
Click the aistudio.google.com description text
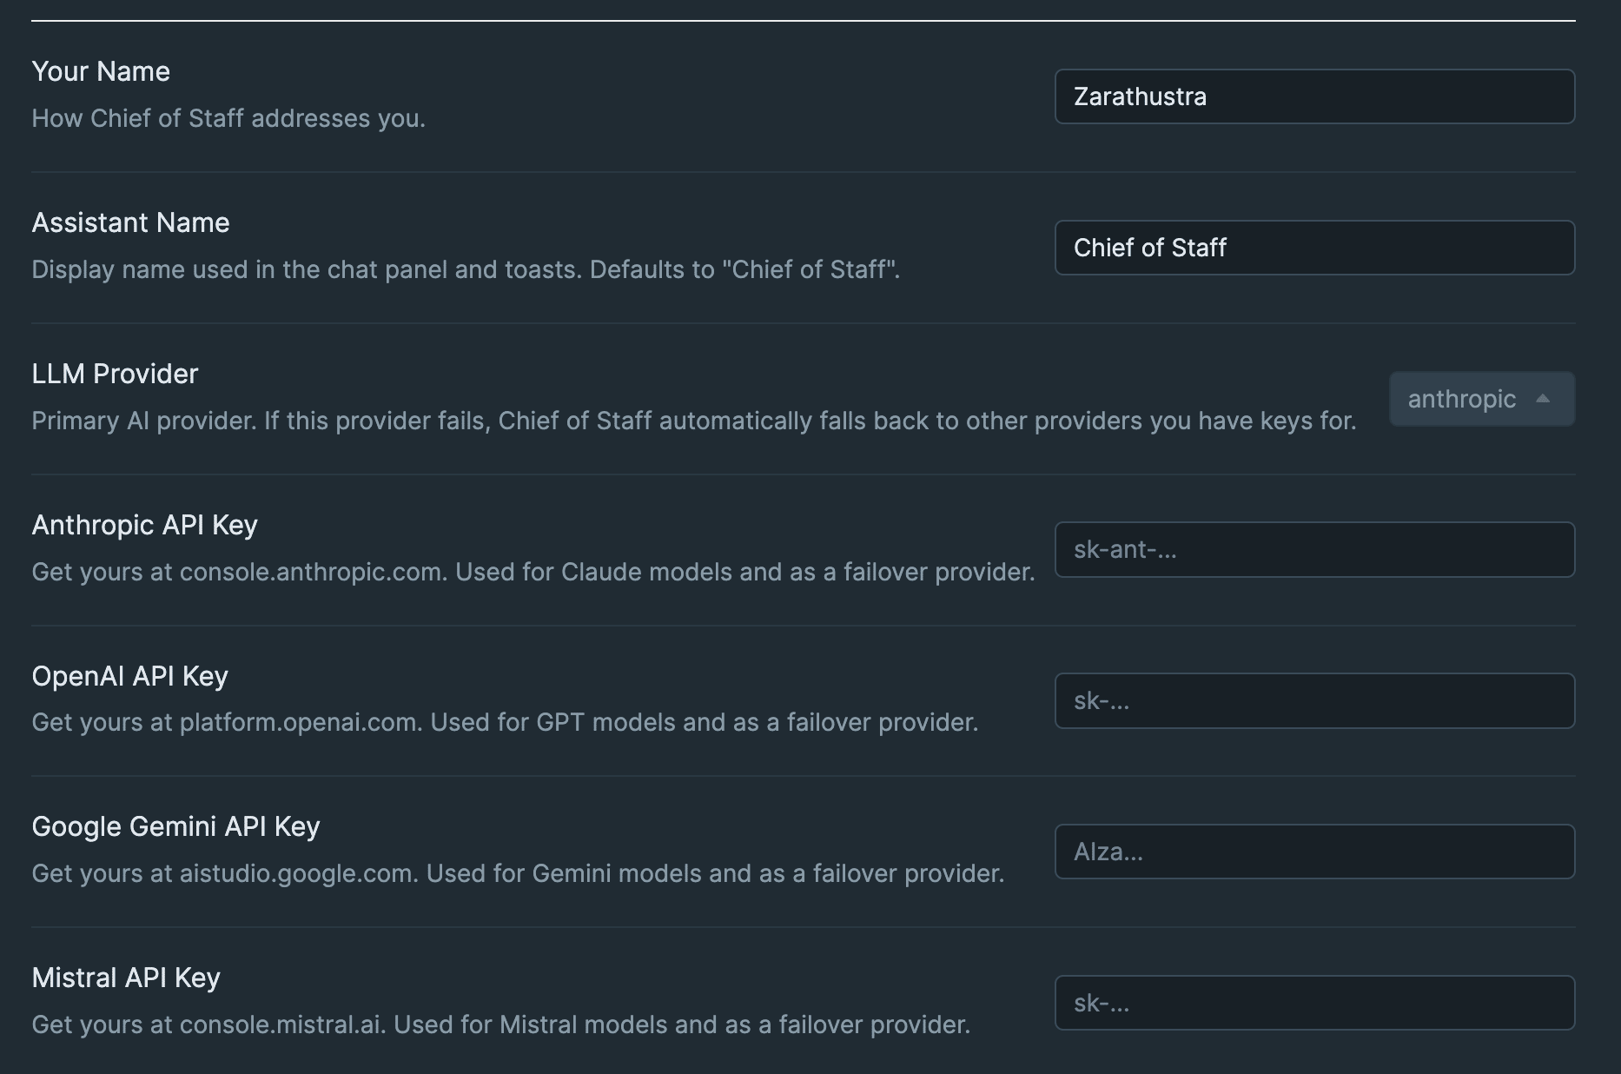click(296, 873)
